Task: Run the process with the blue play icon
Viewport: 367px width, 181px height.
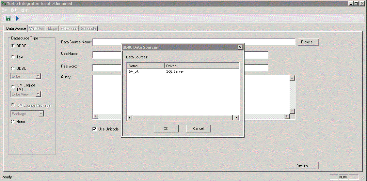Action: pyautogui.click(x=17, y=18)
